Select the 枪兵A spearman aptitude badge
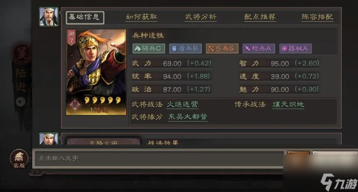This screenshot has width=358, height=192. pyautogui.click(x=259, y=48)
